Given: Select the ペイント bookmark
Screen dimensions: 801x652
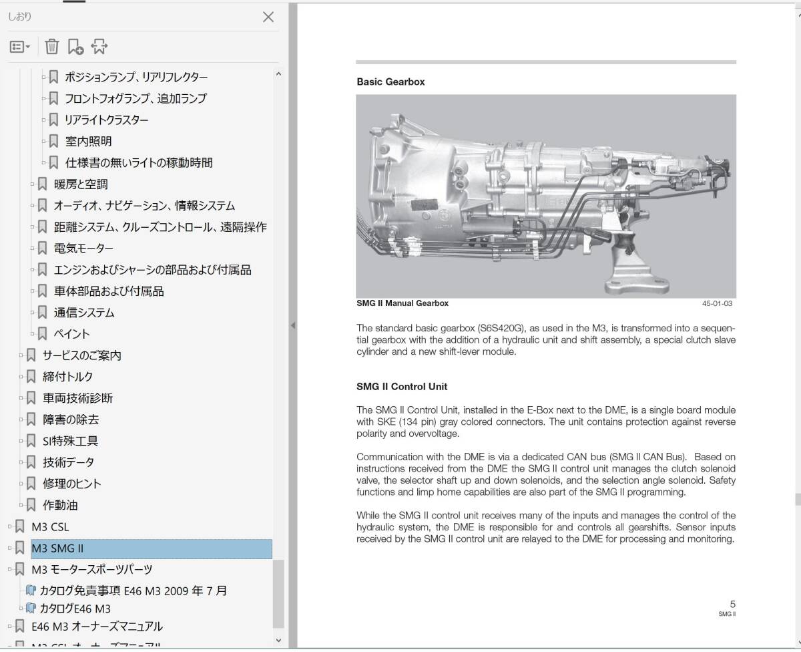Looking at the screenshot, I should coord(72,334).
